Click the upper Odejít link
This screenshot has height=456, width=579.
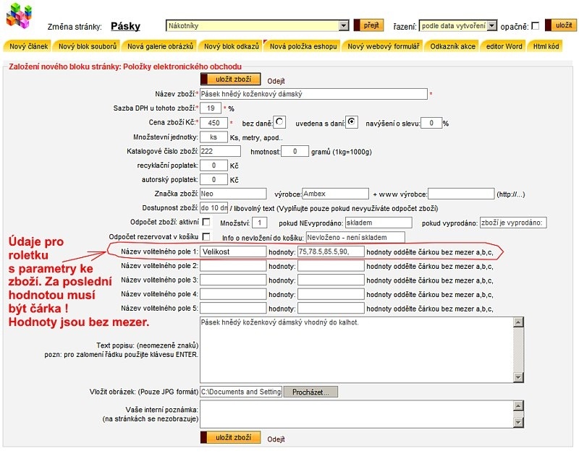(x=276, y=81)
